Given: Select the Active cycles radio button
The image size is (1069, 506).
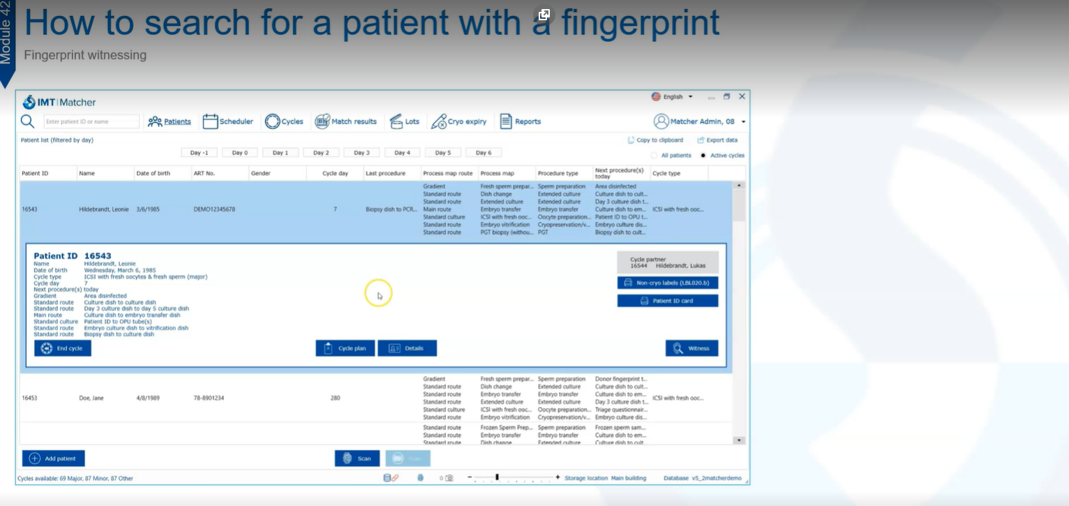Looking at the screenshot, I should pos(703,156).
